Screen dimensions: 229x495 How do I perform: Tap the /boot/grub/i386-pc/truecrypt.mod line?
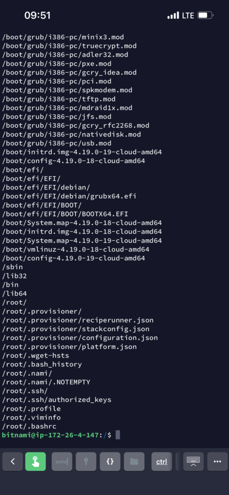(x=69, y=46)
